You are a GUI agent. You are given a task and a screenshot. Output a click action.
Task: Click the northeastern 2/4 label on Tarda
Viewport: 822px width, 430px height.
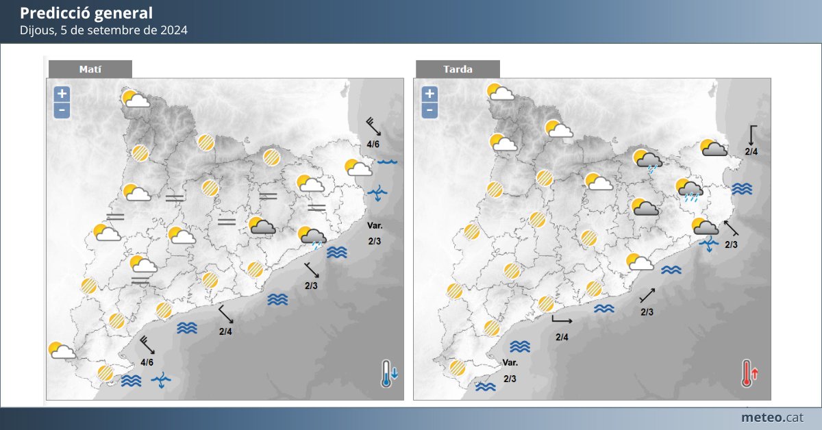coord(752,151)
